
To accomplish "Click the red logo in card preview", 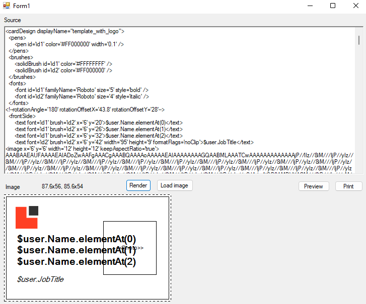I will [x=26, y=218].
